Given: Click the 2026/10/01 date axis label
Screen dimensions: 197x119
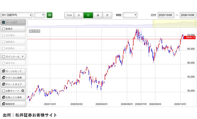Looking at the screenshot, I should 180,104.
